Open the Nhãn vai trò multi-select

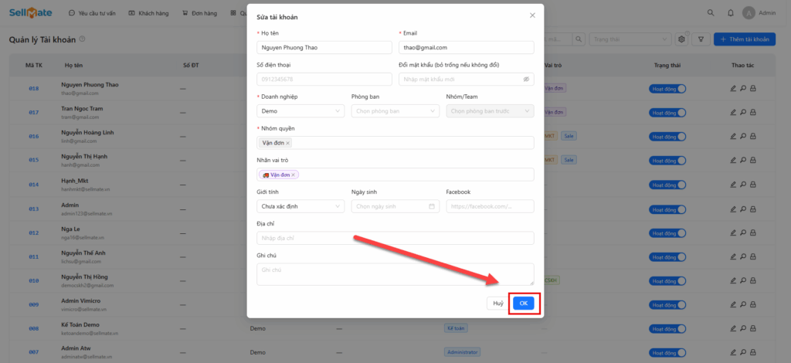click(x=395, y=175)
